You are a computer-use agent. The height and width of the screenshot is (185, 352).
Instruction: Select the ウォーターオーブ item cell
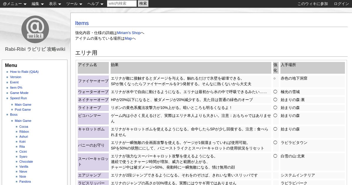(x=93, y=92)
